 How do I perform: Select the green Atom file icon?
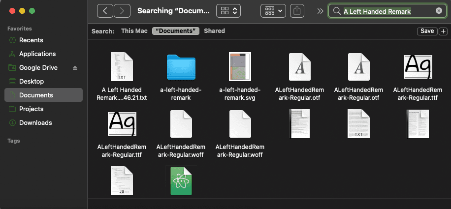tap(181, 181)
